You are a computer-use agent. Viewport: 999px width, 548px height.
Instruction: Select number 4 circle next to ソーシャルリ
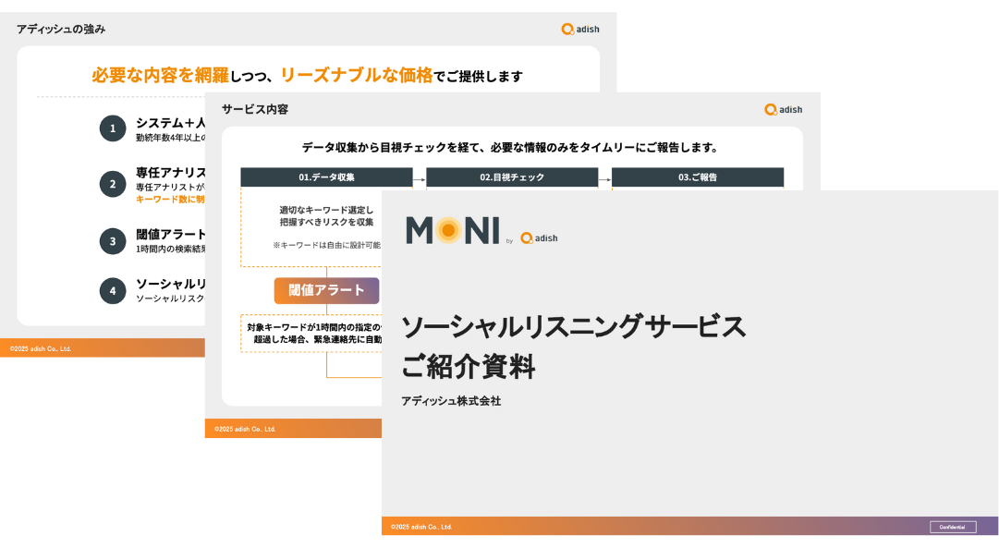pos(113,290)
